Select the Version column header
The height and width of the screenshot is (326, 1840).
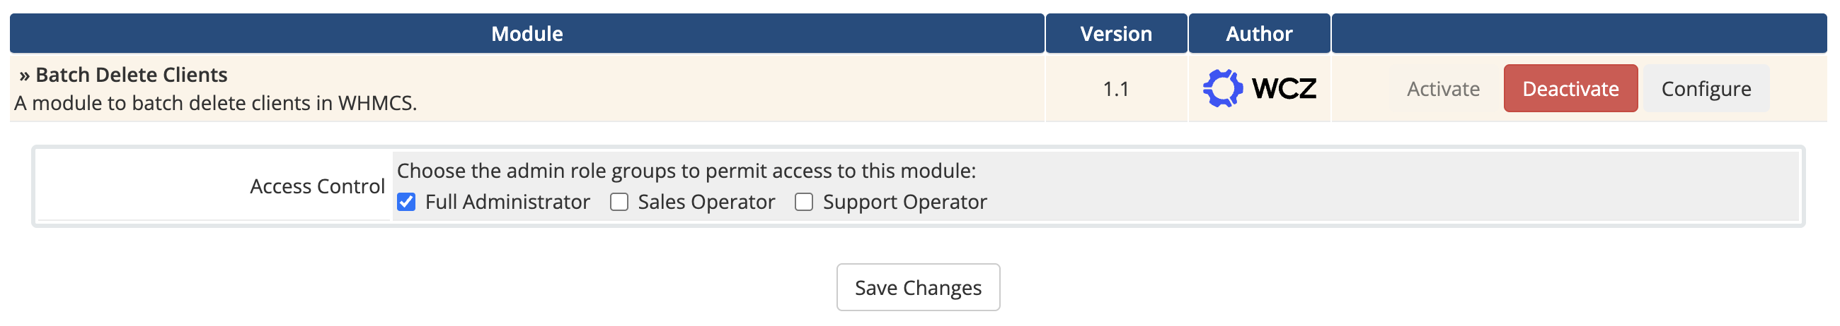1116,33
